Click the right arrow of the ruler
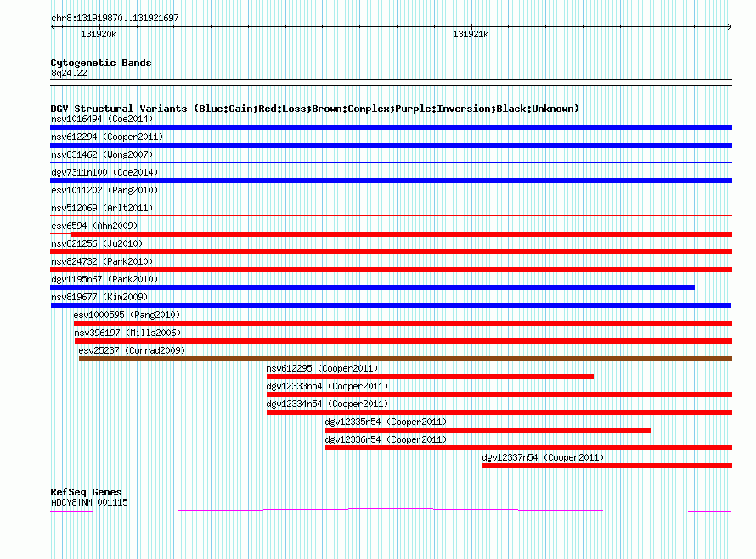Image resolution: width=756 pixels, height=559 pixels. (730, 27)
